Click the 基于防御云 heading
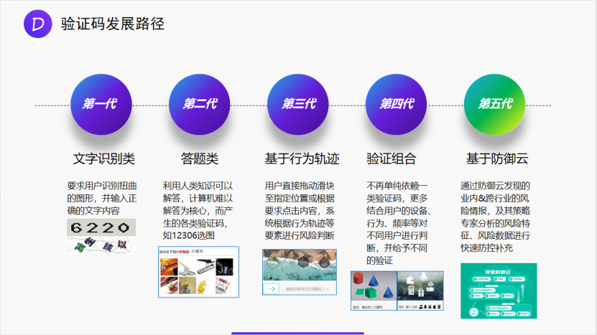Image resolution: width=597 pixels, height=335 pixels. pyautogui.click(x=497, y=159)
